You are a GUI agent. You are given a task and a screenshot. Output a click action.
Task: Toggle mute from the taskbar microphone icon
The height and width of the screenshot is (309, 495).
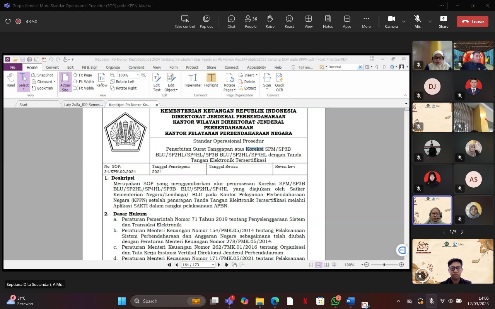point(432,301)
